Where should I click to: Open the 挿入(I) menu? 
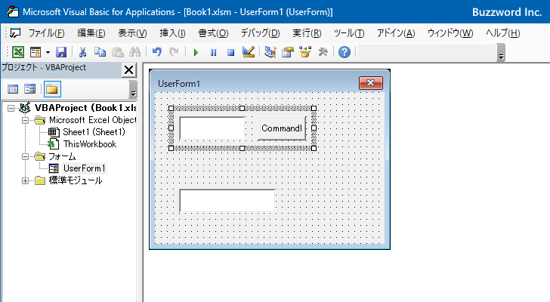click(172, 33)
